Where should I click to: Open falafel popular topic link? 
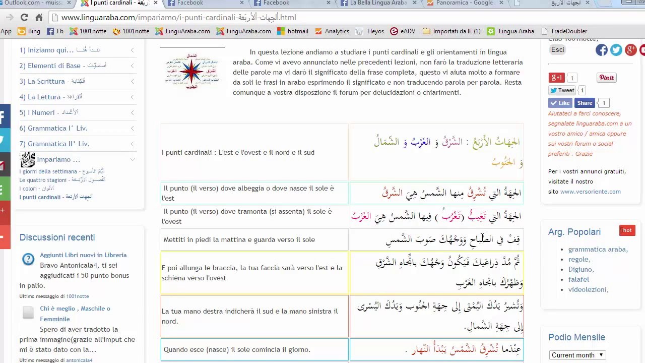point(578,279)
